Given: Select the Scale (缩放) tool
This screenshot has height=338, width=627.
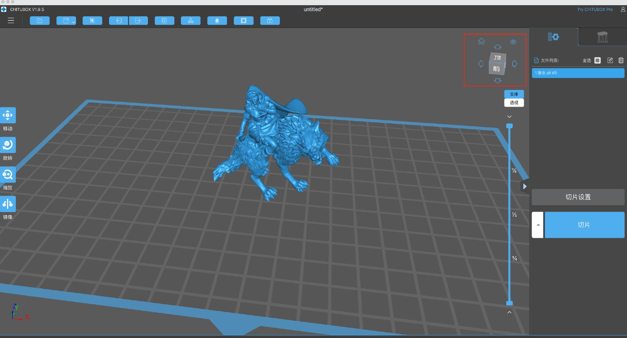Looking at the screenshot, I should point(8,174).
